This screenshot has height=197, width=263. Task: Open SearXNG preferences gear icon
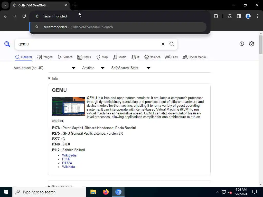pyautogui.click(x=252, y=44)
